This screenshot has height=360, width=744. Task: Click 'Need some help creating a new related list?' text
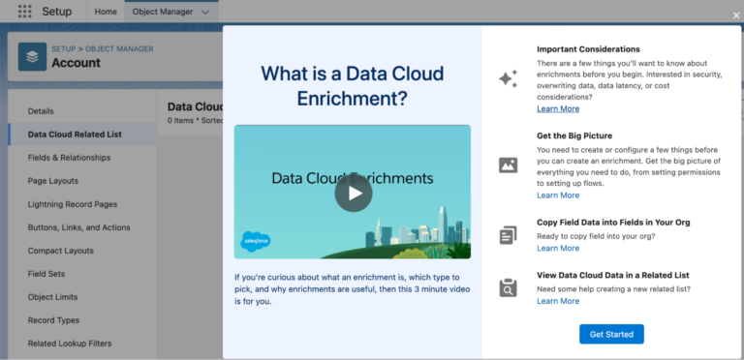click(x=613, y=289)
